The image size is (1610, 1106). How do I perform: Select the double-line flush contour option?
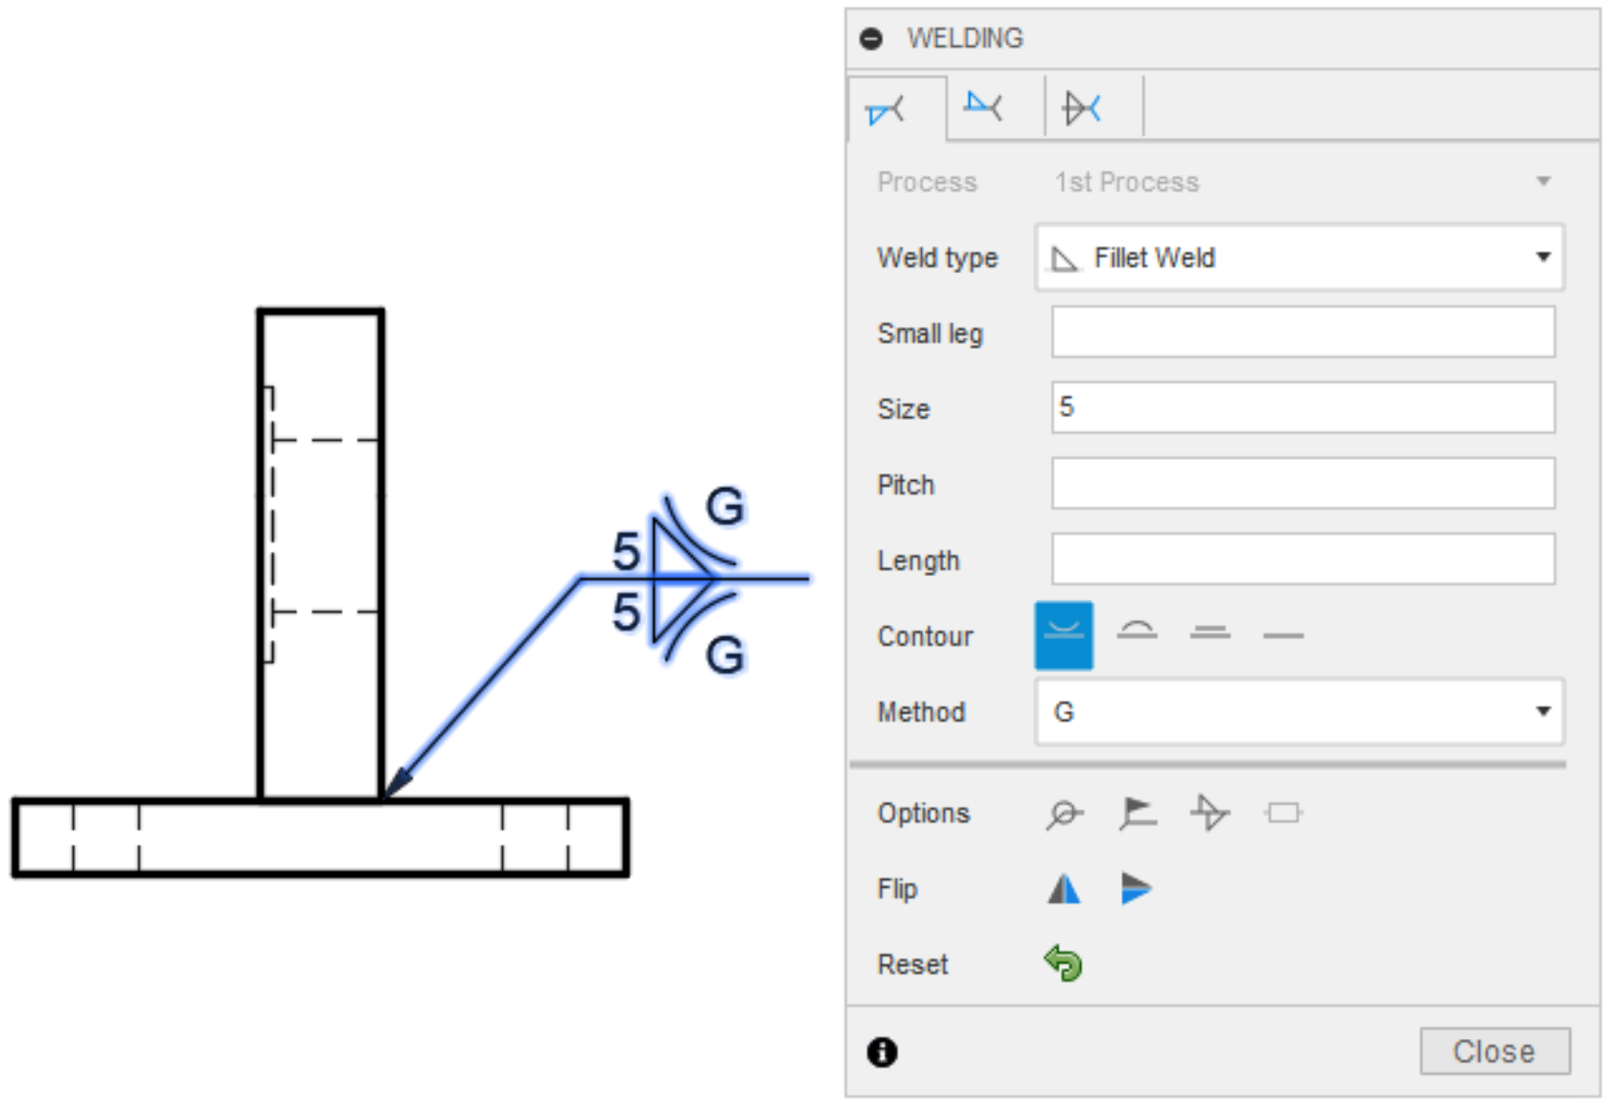coord(1210,633)
